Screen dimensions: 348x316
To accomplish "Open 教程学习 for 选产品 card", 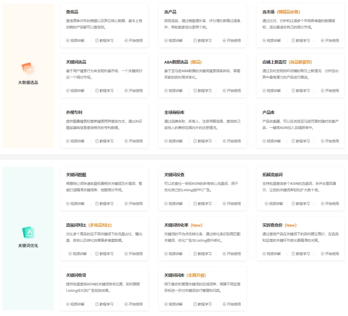I will click(202, 41).
